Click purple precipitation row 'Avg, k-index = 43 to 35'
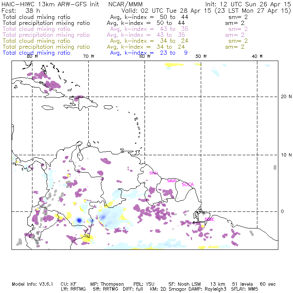 (146, 35)
